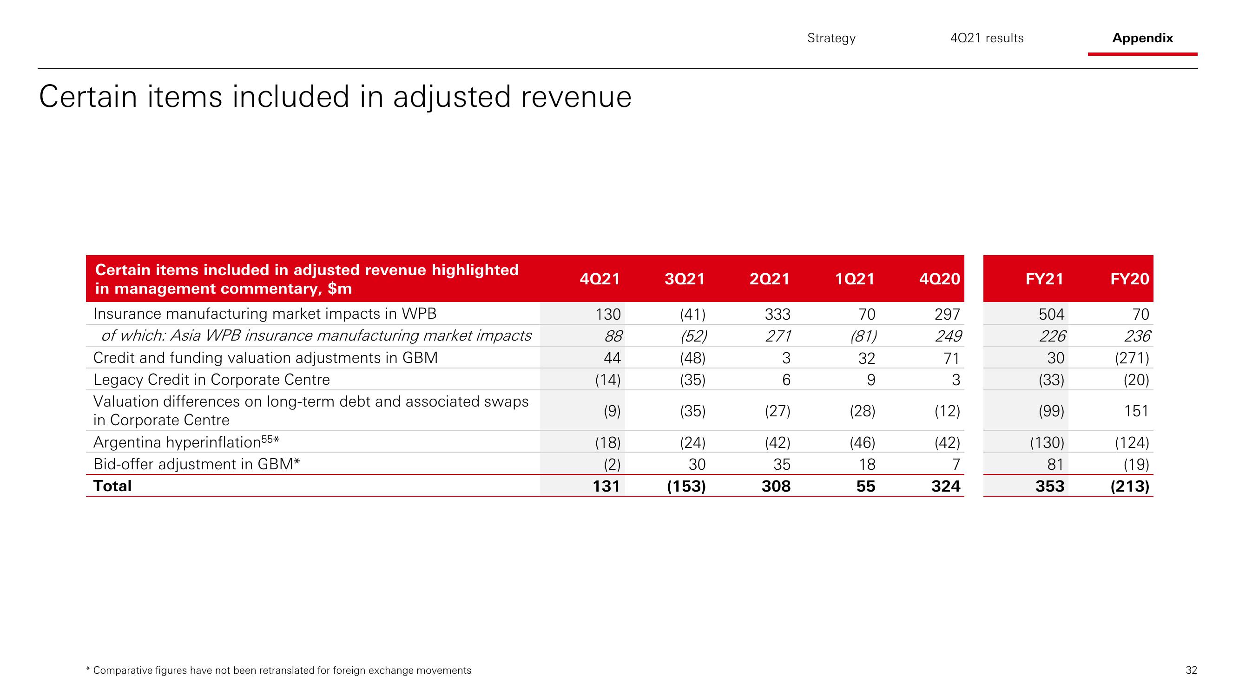This screenshot has width=1239, height=697.
Task: Click the 3Q21 Credit and funding value (48)
Action: (x=692, y=358)
